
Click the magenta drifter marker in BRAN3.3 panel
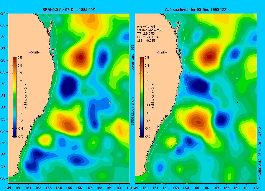(x=31, y=52)
